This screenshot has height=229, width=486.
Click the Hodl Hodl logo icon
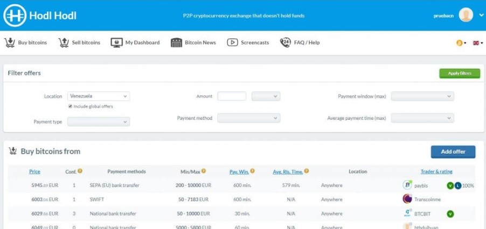coord(15,16)
